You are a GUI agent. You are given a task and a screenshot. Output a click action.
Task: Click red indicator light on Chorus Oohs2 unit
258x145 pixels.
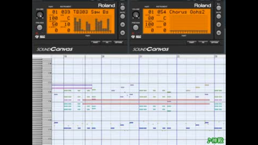(133, 33)
